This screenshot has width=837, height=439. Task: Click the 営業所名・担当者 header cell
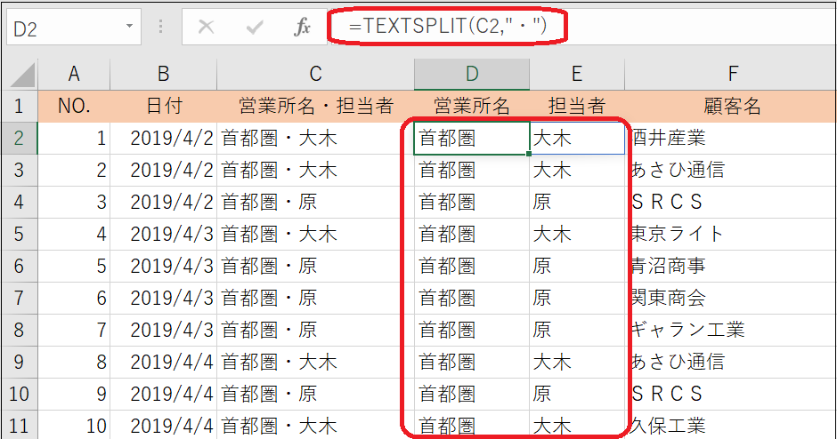[315, 107]
